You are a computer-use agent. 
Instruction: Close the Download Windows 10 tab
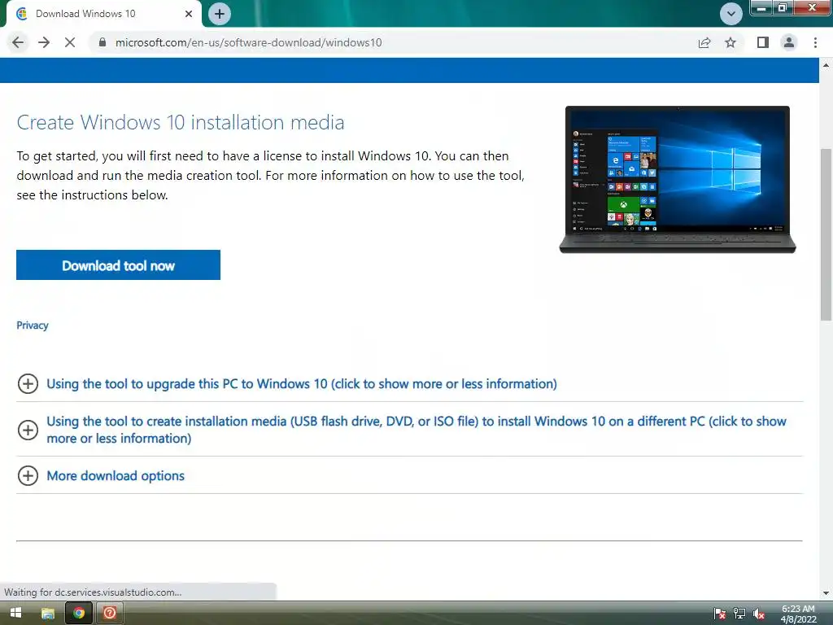[189, 14]
